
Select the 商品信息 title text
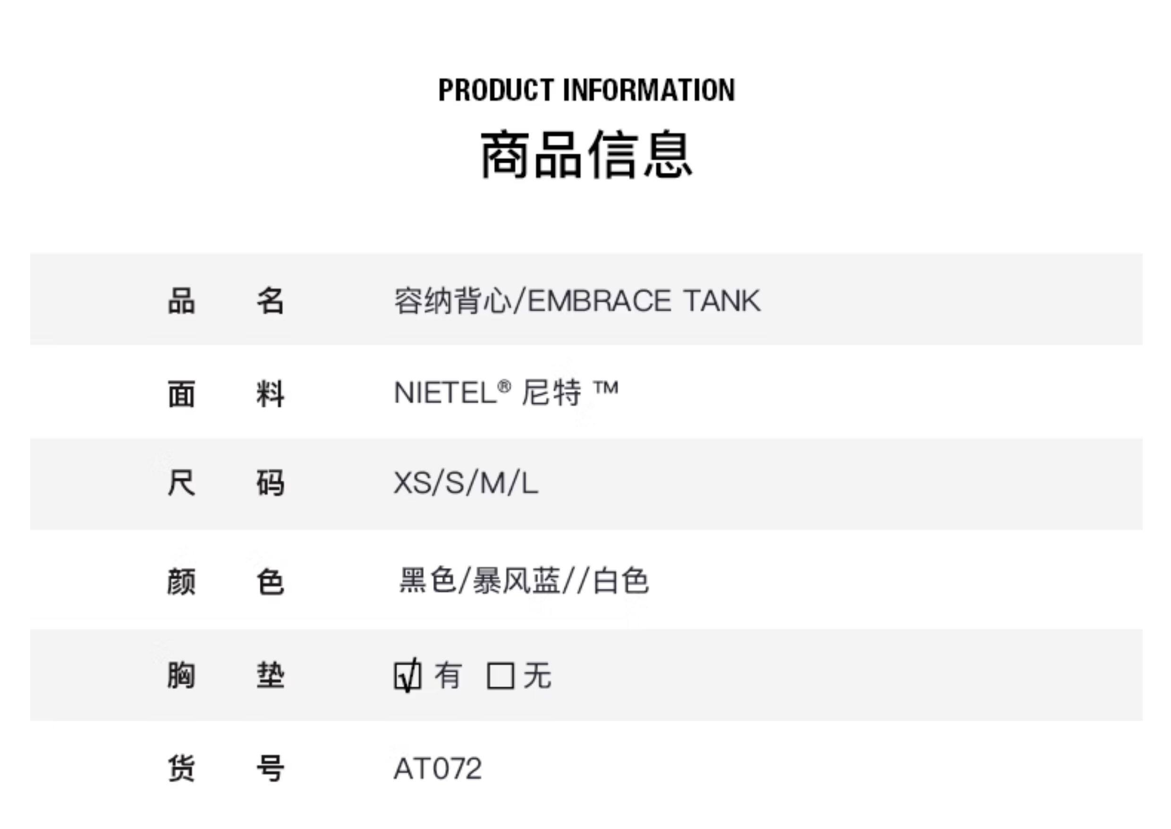(586, 154)
